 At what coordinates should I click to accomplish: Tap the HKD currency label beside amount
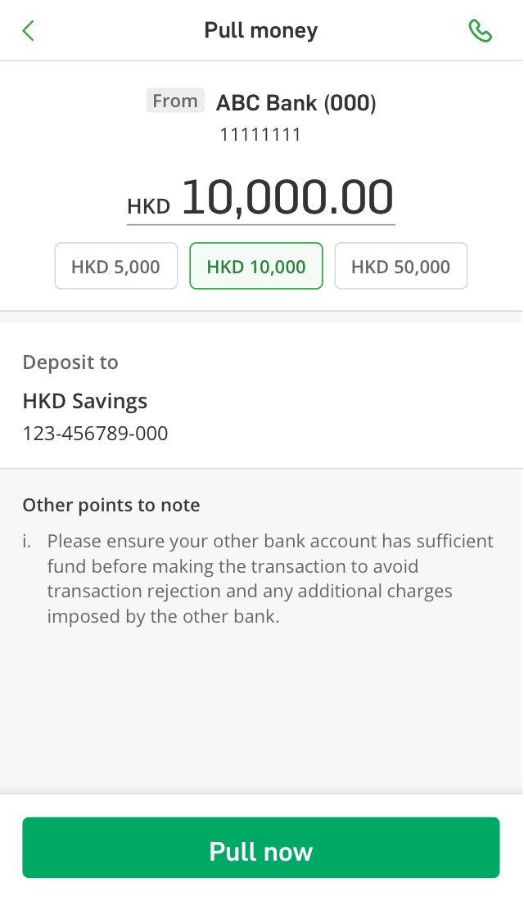pos(148,207)
